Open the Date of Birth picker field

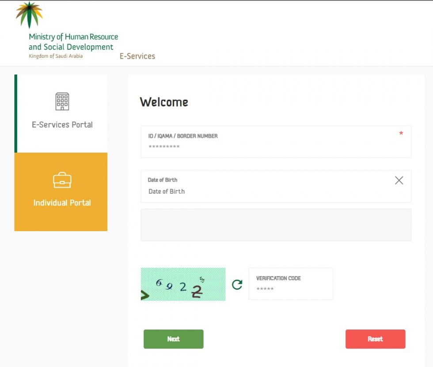tap(265, 191)
